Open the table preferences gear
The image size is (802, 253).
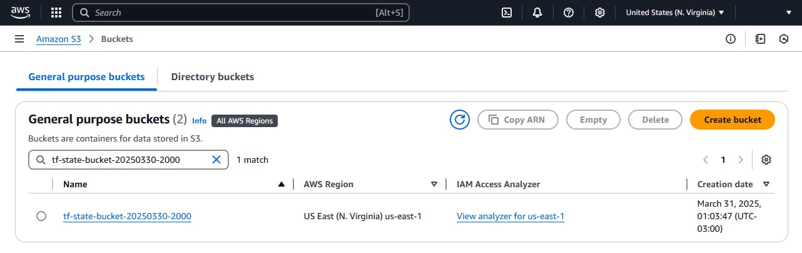(x=766, y=160)
